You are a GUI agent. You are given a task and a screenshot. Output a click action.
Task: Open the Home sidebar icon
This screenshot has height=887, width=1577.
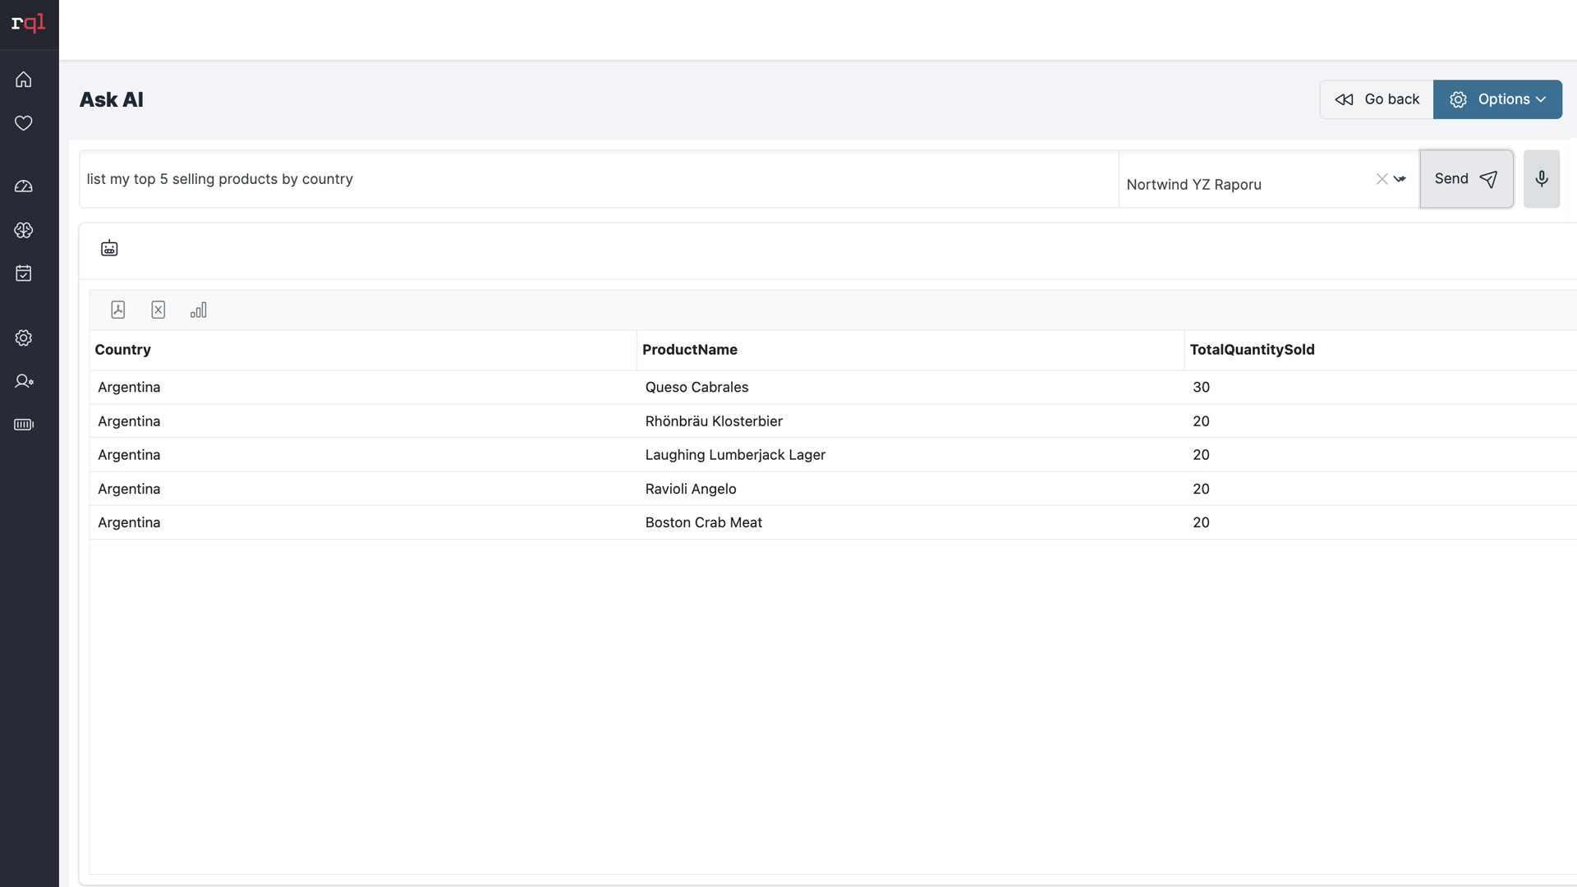pyautogui.click(x=24, y=80)
